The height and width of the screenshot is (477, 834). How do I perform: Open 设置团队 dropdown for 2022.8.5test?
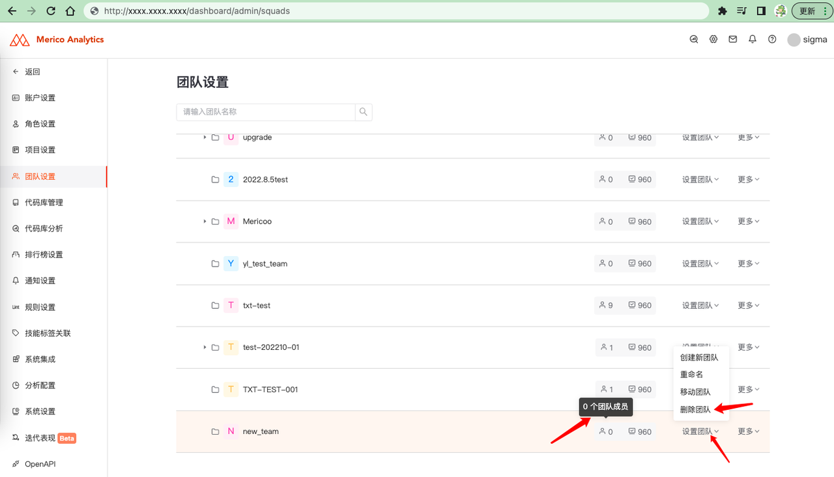tap(700, 179)
